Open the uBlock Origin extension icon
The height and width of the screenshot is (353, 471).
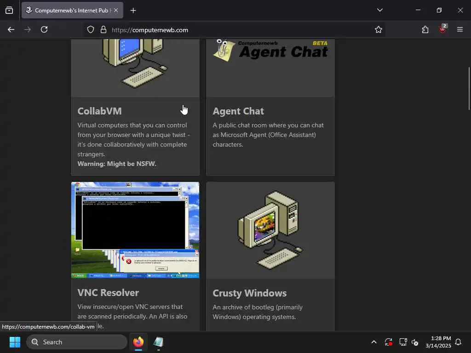click(443, 29)
